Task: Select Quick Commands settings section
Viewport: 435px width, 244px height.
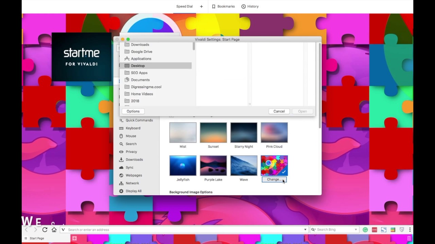Action: [136, 120]
